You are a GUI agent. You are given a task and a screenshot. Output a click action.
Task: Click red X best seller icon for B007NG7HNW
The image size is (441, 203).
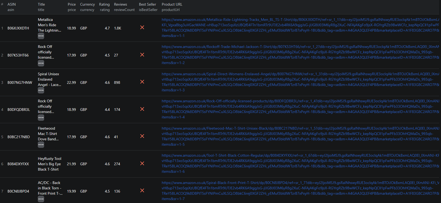tap(142, 82)
